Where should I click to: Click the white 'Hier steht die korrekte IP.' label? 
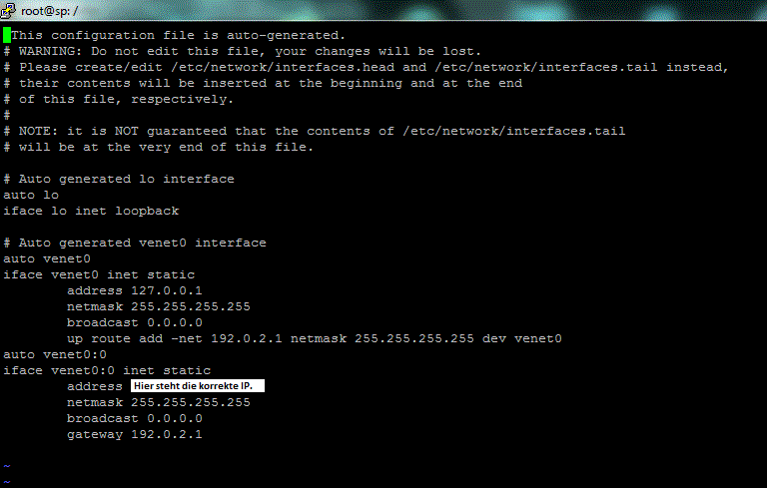click(198, 386)
